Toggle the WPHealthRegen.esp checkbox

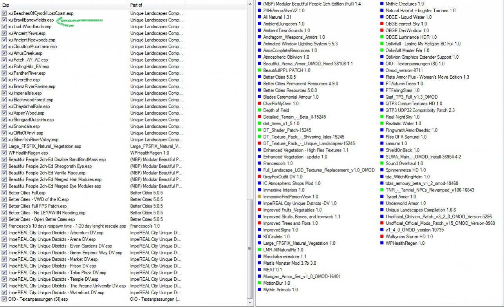[x=4, y=153]
